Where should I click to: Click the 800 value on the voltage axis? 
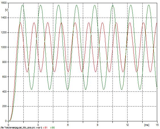(x=4, y=62)
